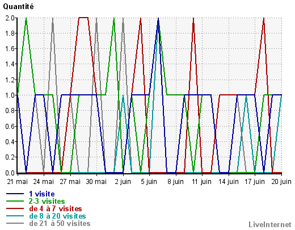Click the red line swatch in the legend
The height and width of the screenshot is (230, 295).
[x=15, y=208]
